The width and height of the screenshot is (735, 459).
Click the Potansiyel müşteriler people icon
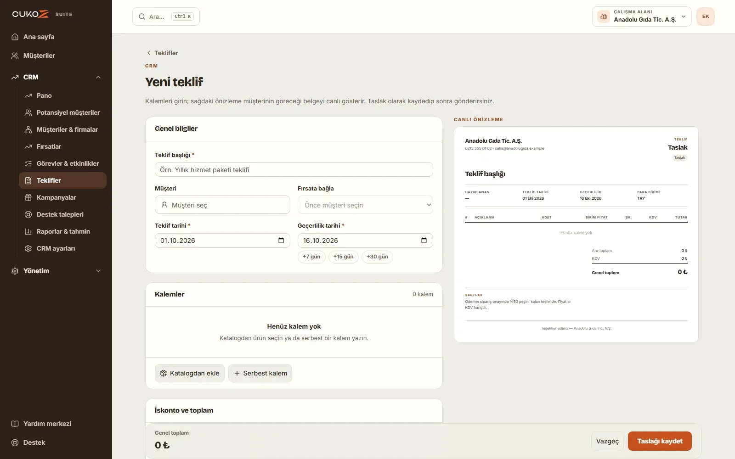click(28, 112)
